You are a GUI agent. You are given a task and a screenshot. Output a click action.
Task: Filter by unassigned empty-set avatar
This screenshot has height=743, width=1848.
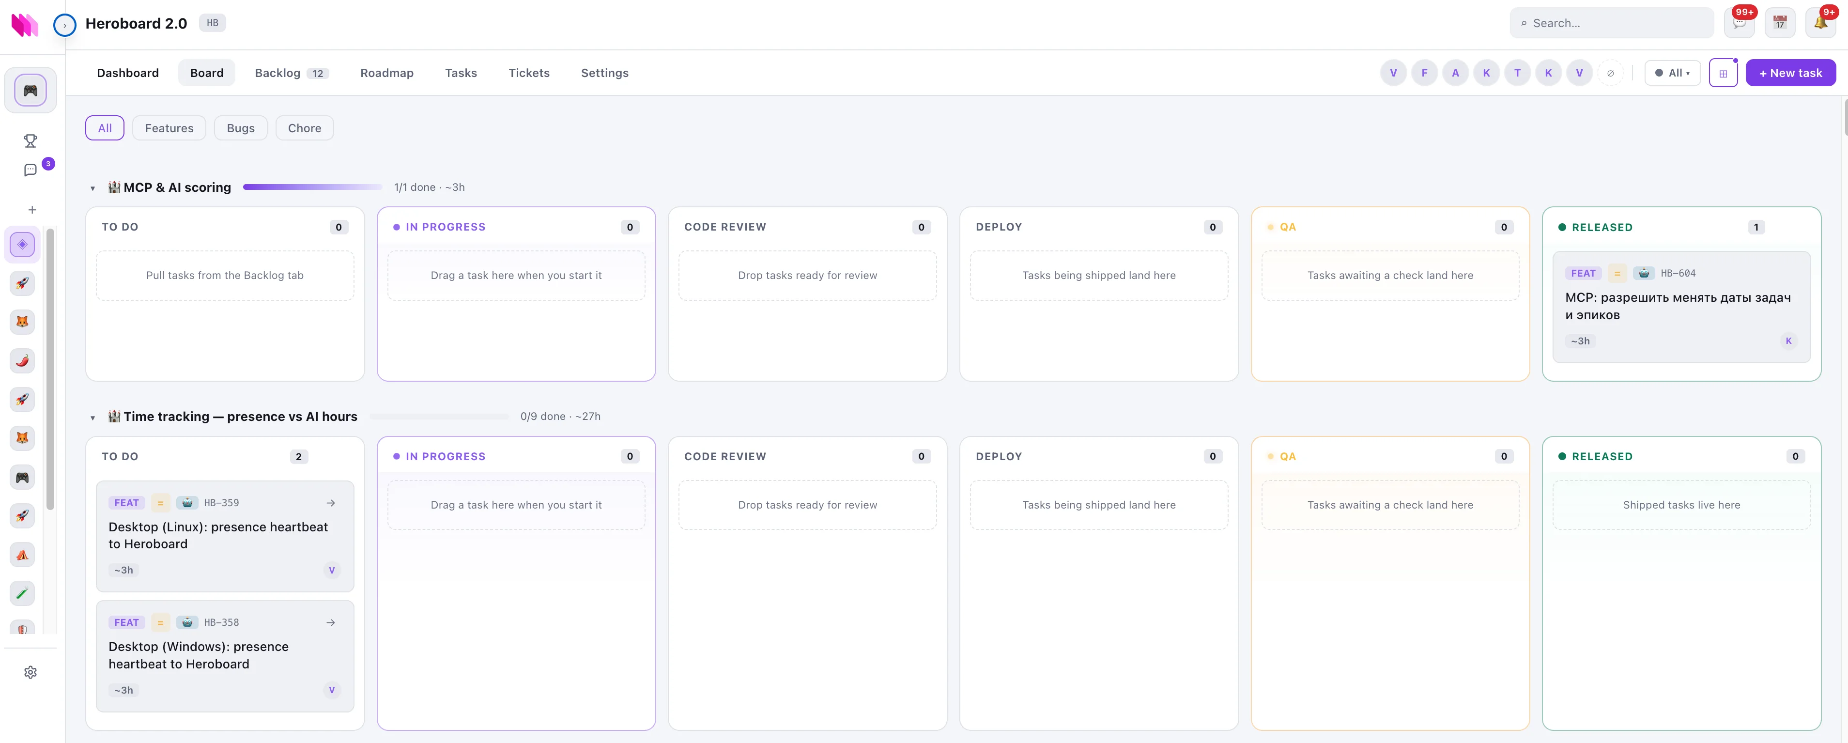click(x=1611, y=73)
